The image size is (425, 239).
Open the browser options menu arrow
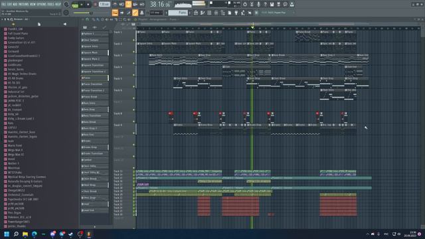(x=3, y=19)
